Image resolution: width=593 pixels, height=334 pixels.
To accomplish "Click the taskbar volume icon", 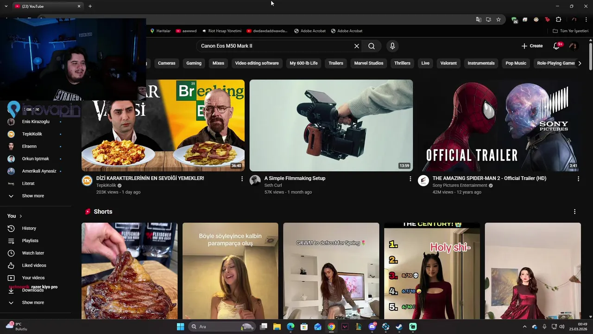I will (562, 327).
